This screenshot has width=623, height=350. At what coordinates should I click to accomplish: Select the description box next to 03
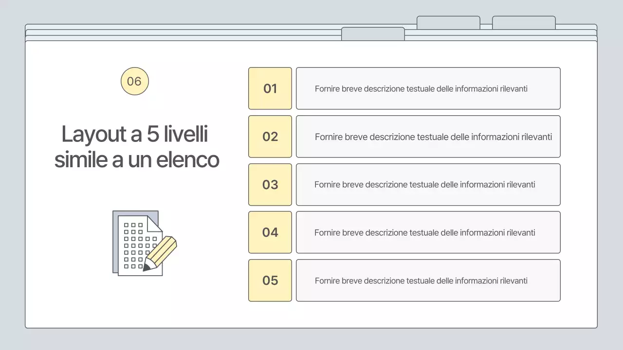pyautogui.click(x=428, y=185)
